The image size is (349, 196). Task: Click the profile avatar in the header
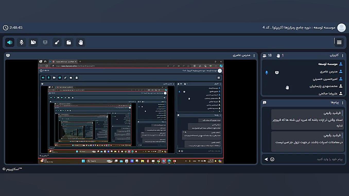point(342,27)
